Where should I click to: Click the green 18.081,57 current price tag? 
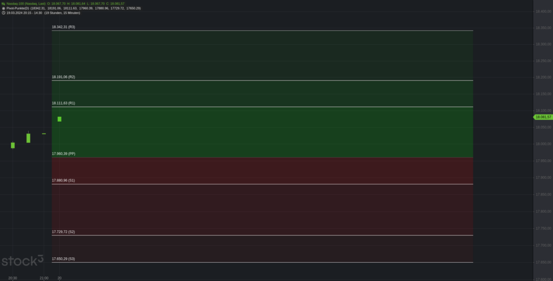pyautogui.click(x=542, y=117)
